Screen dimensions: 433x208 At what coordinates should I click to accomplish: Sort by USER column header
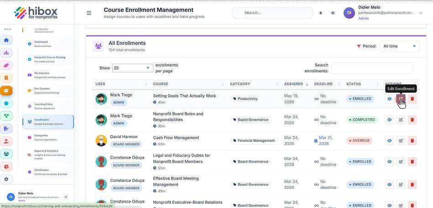[x=121, y=84]
